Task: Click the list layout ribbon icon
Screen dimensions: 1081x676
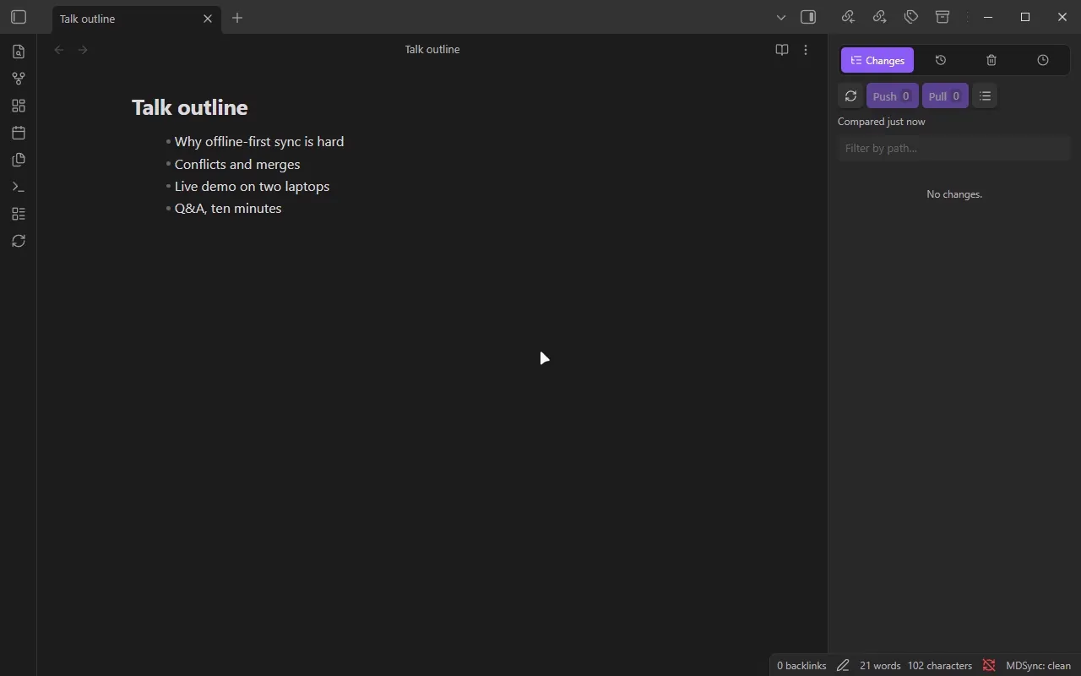Action: click(19, 214)
